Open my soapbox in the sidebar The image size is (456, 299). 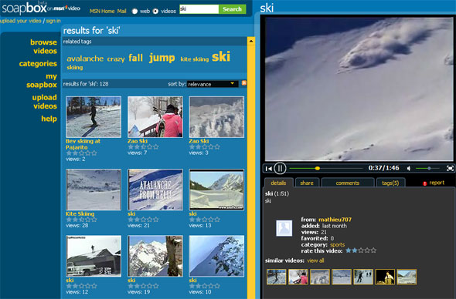tap(42, 81)
